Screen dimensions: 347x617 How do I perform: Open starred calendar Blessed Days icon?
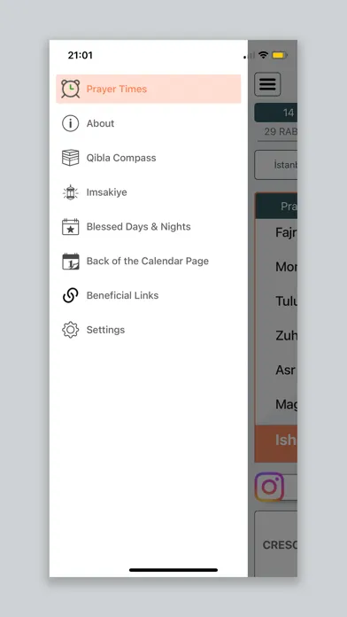pos(70,227)
